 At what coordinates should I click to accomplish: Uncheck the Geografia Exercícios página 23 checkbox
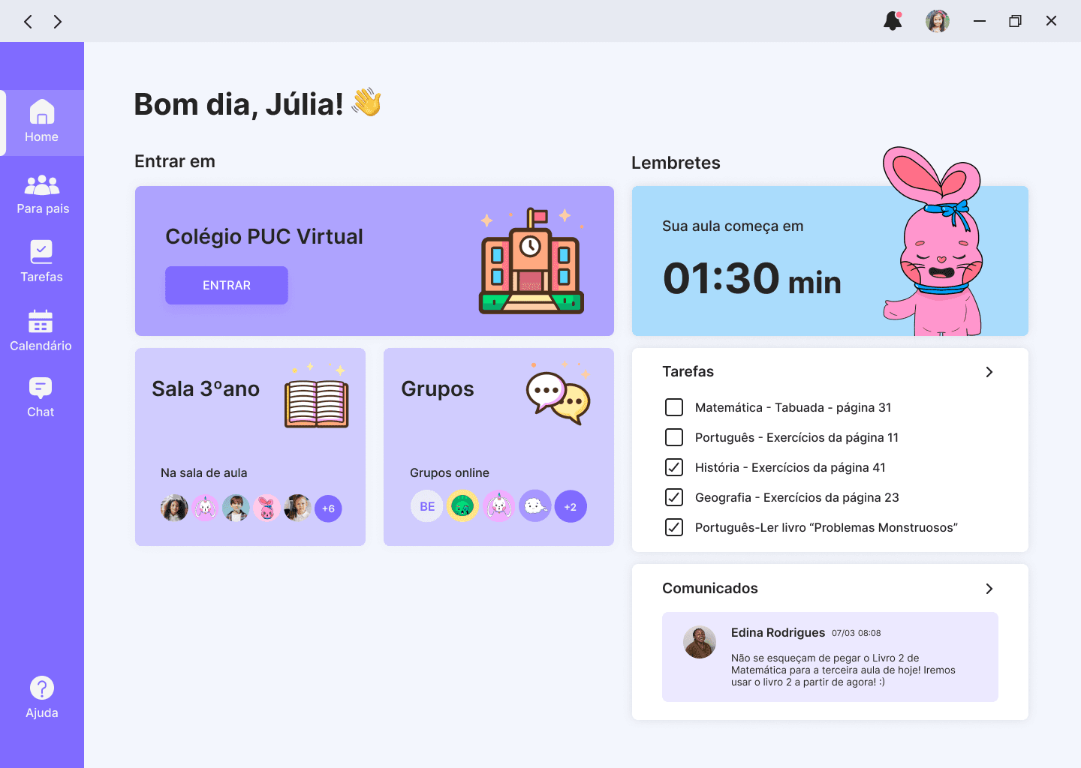pos(674,497)
